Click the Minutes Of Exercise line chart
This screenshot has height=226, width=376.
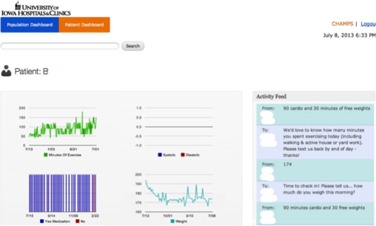[62, 126]
